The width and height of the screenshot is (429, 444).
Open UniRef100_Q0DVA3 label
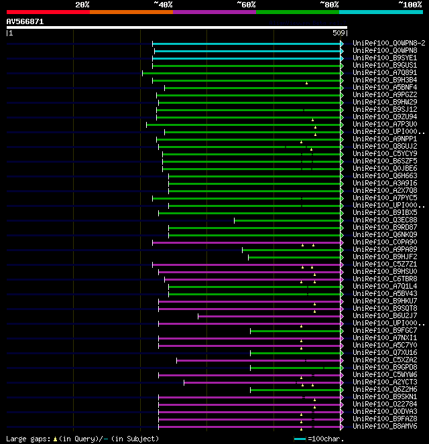[385, 411]
